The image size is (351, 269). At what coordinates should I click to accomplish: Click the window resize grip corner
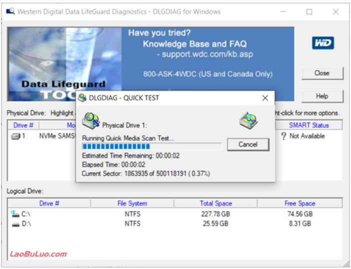346,263
